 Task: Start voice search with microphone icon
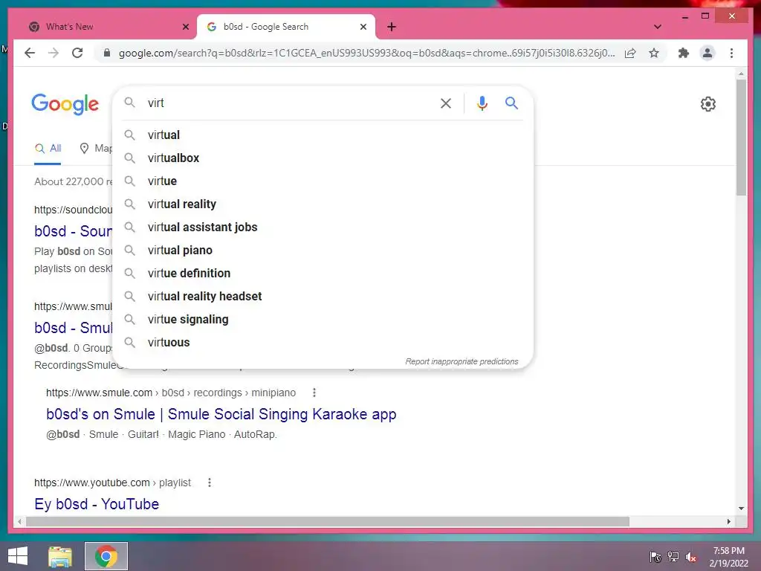[482, 103]
